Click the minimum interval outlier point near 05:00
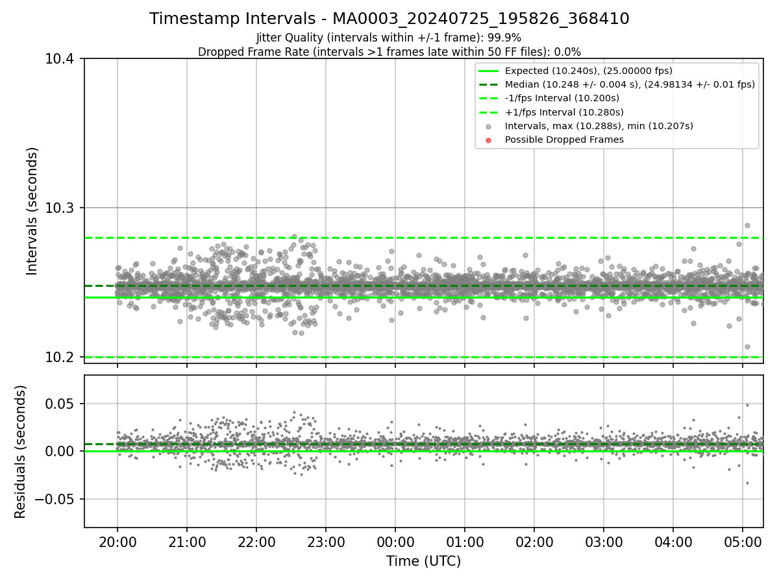 747,347
